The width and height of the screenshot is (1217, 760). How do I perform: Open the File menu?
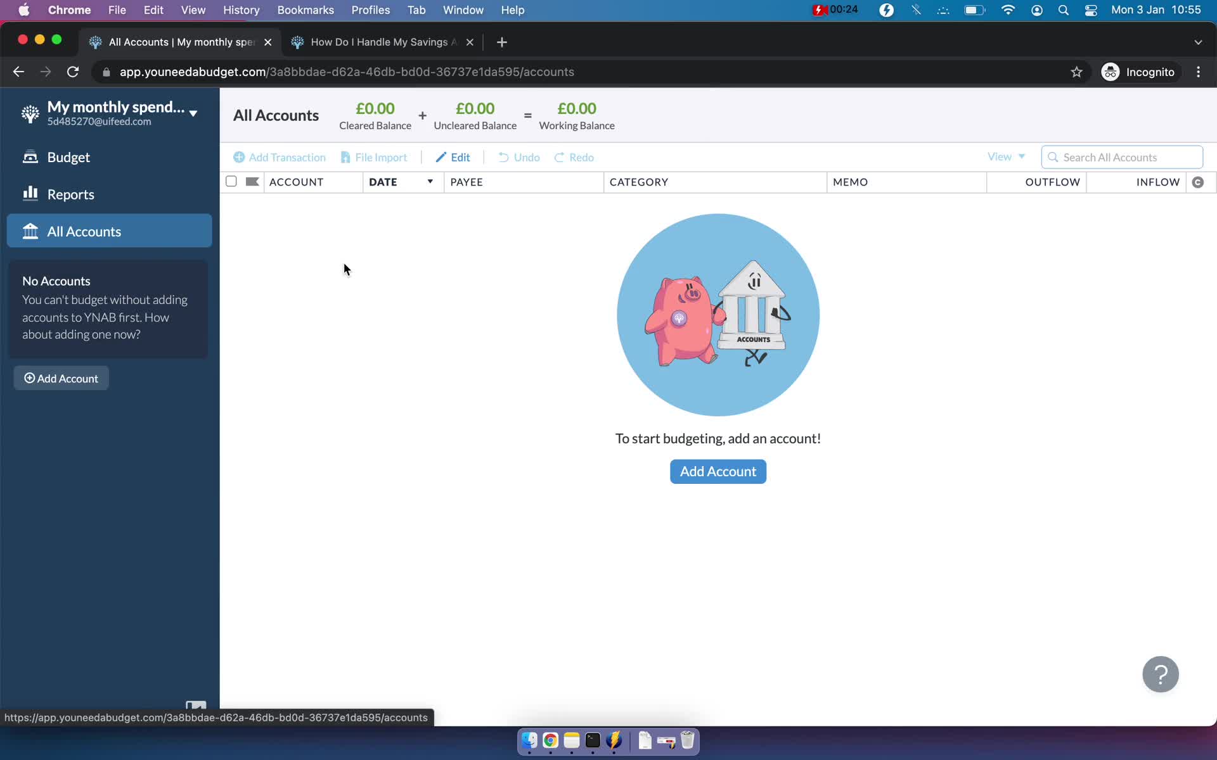(117, 9)
